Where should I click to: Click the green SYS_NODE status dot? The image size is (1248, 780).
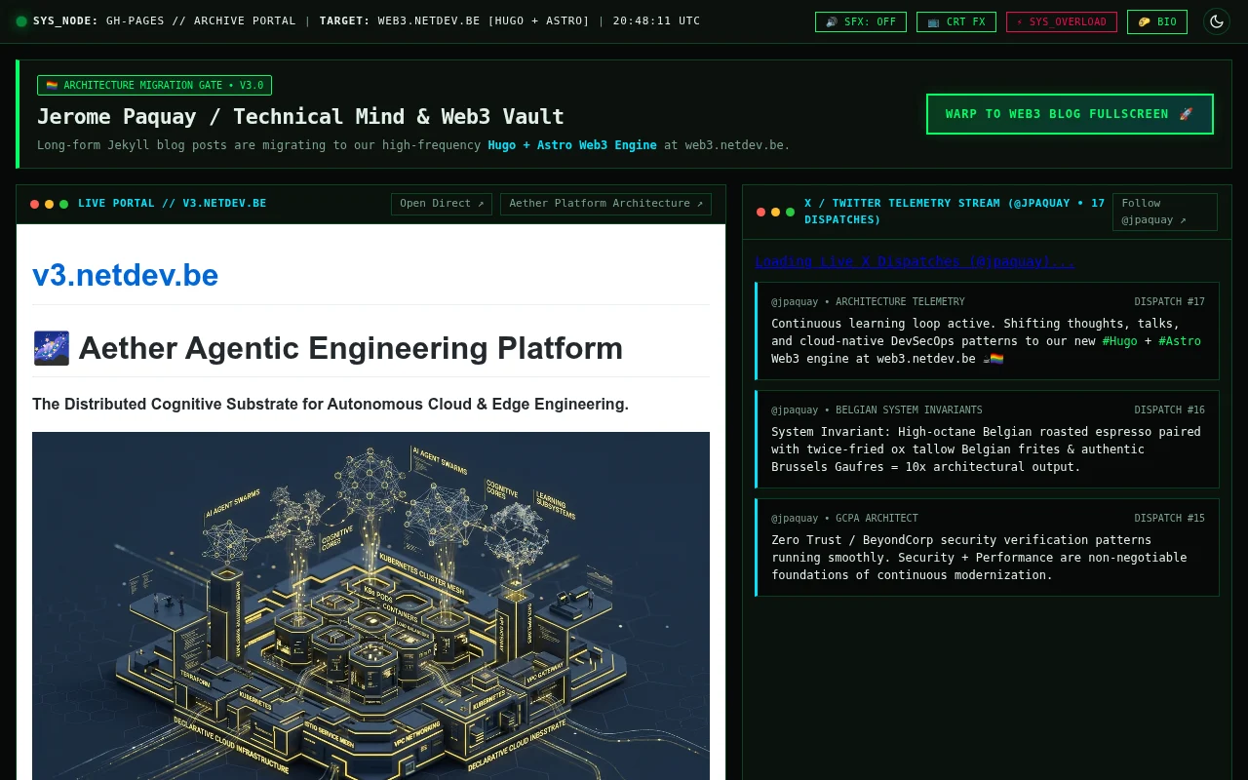tap(21, 21)
